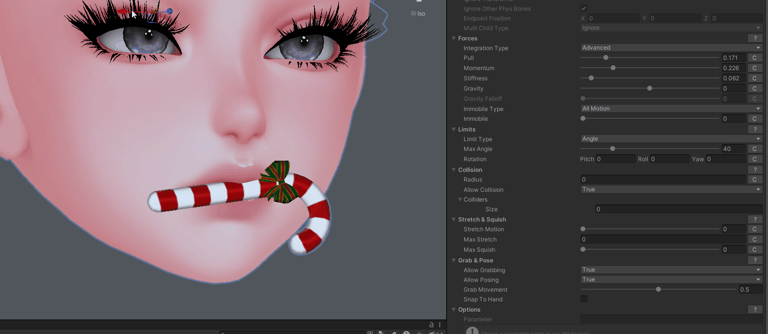
Task: Uncheck Ignore Other Phys Bones
Action: pos(584,9)
